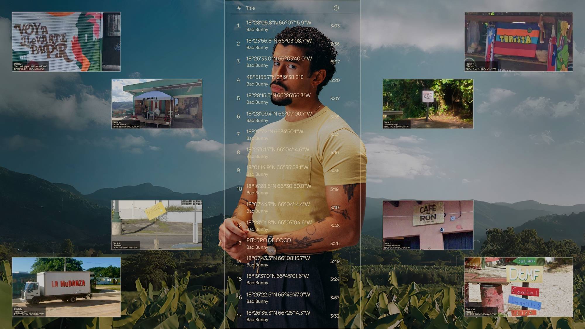Click the clock duration column icon
Screen dimensions: 585x329
336,8
